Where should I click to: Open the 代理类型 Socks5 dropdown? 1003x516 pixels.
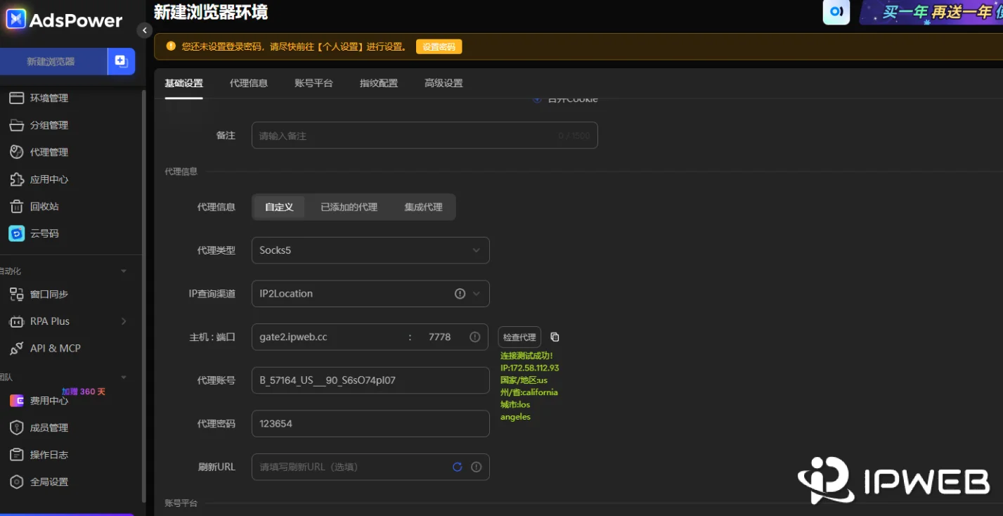tap(370, 250)
